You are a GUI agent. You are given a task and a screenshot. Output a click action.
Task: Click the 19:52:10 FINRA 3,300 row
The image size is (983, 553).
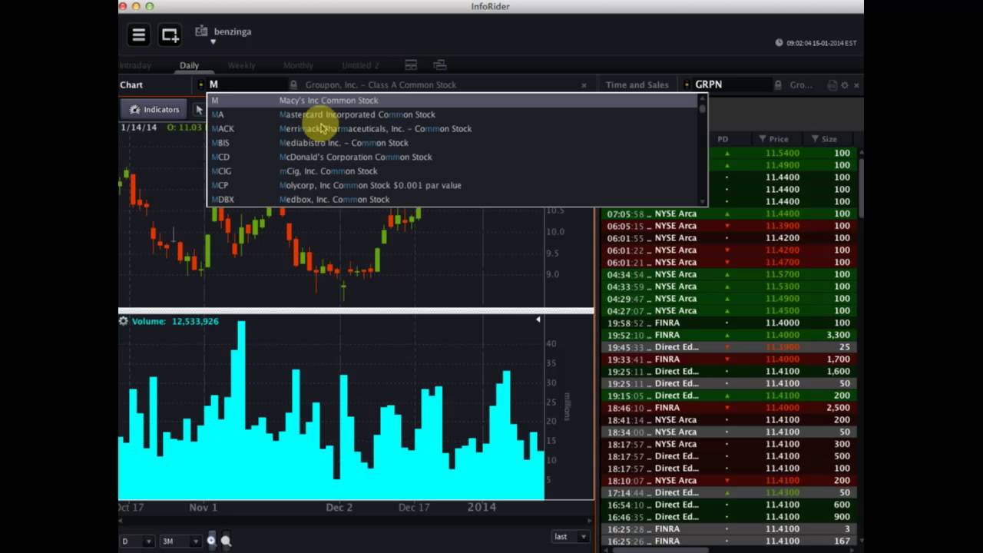tap(728, 335)
